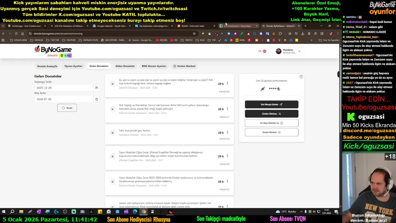
Task: Switch to the X'te Grandson of Attila tab
Action: point(69,26)
